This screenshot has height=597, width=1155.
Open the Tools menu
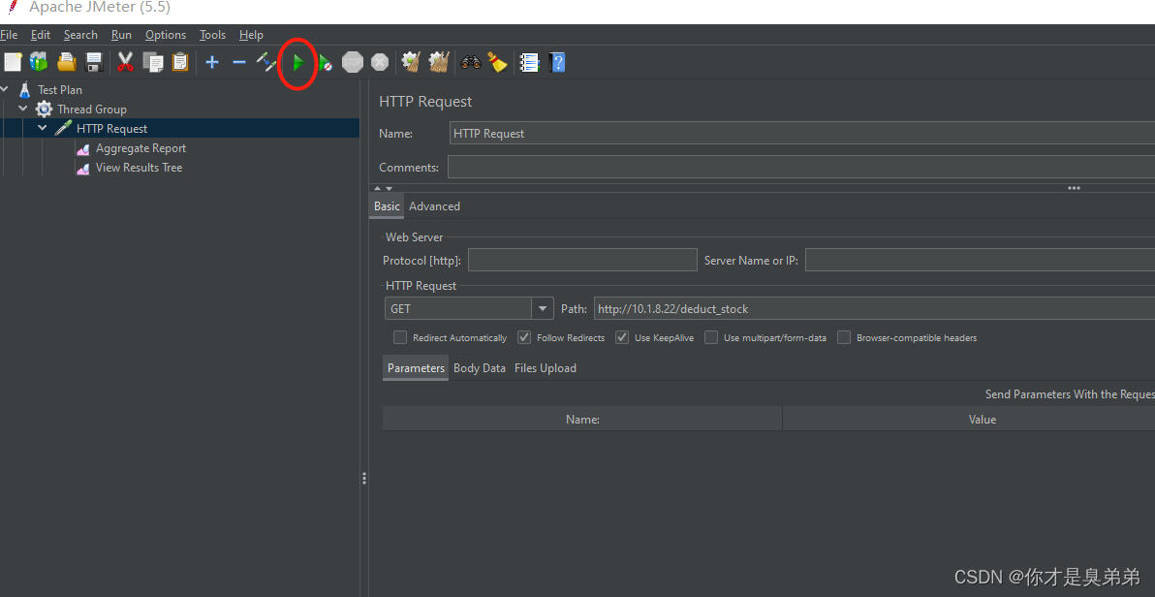tap(213, 35)
